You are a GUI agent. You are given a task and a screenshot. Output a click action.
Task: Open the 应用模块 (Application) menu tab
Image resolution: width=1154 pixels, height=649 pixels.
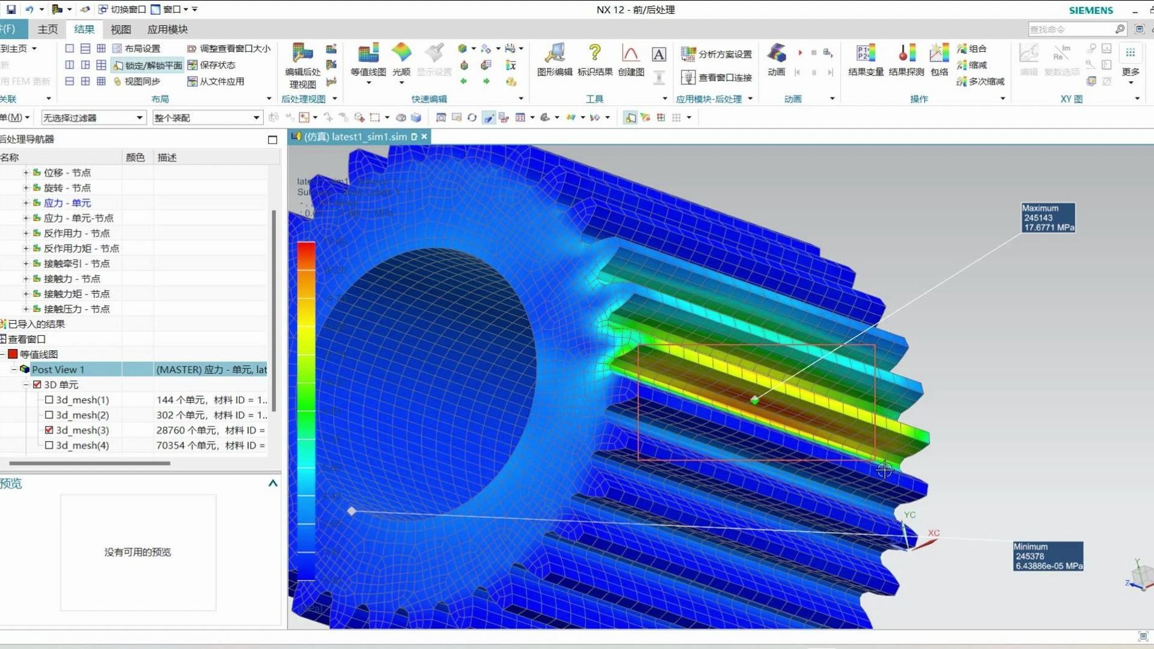coord(166,29)
